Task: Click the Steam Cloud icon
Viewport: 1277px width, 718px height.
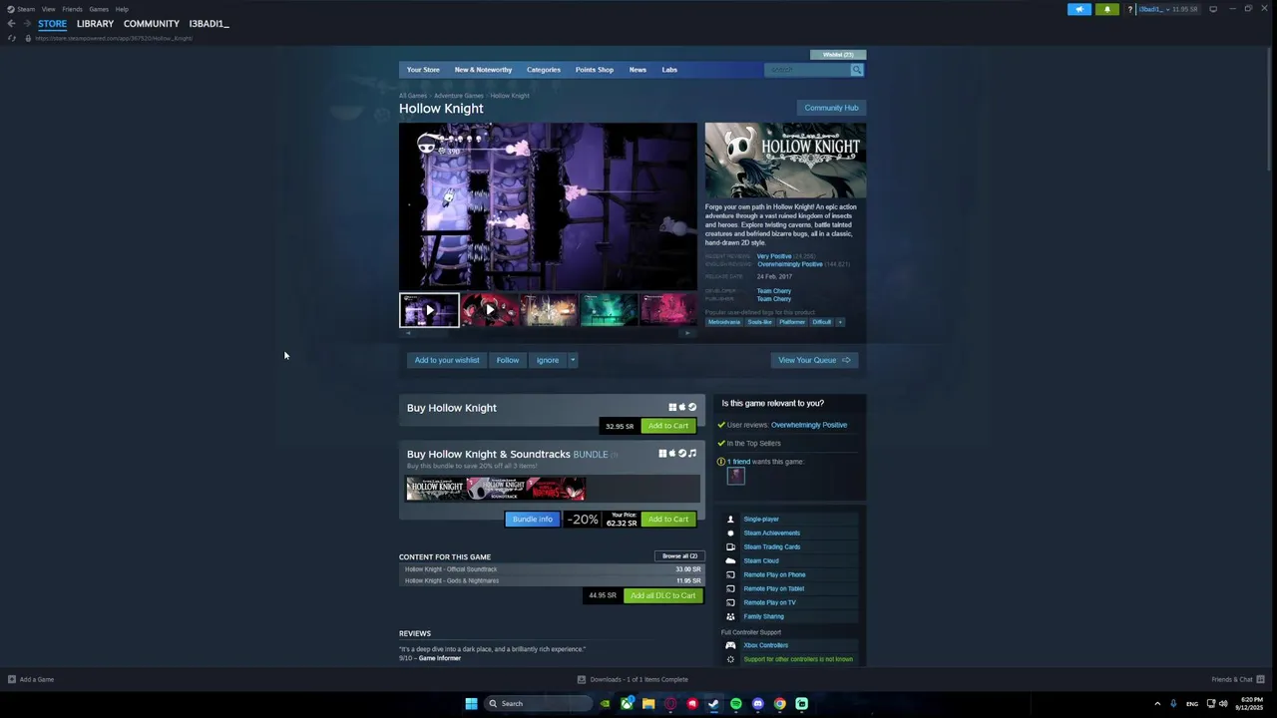Action: pyautogui.click(x=730, y=560)
